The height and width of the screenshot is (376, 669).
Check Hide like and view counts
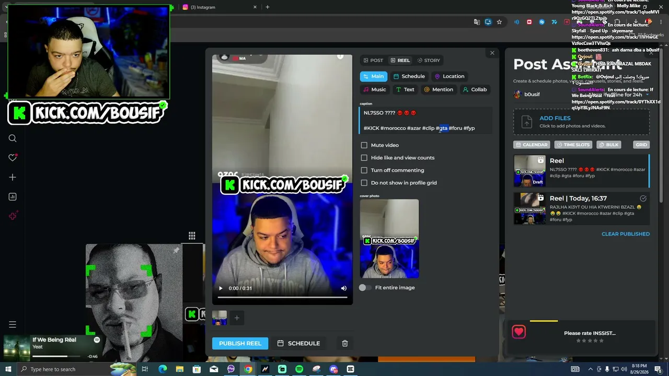click(364, 158)
